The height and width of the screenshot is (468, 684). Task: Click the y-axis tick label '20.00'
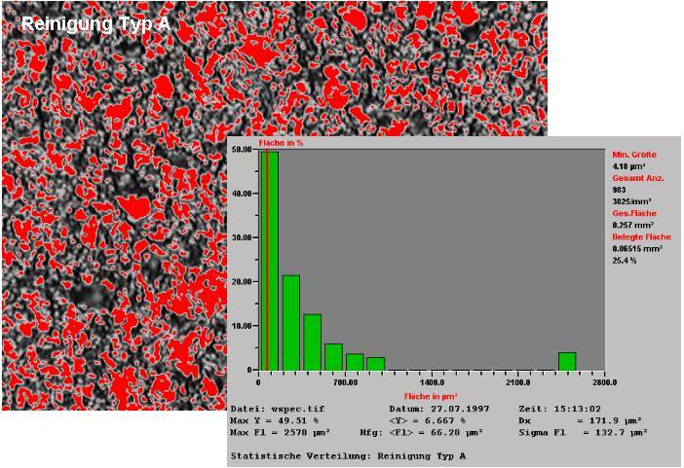242,282
